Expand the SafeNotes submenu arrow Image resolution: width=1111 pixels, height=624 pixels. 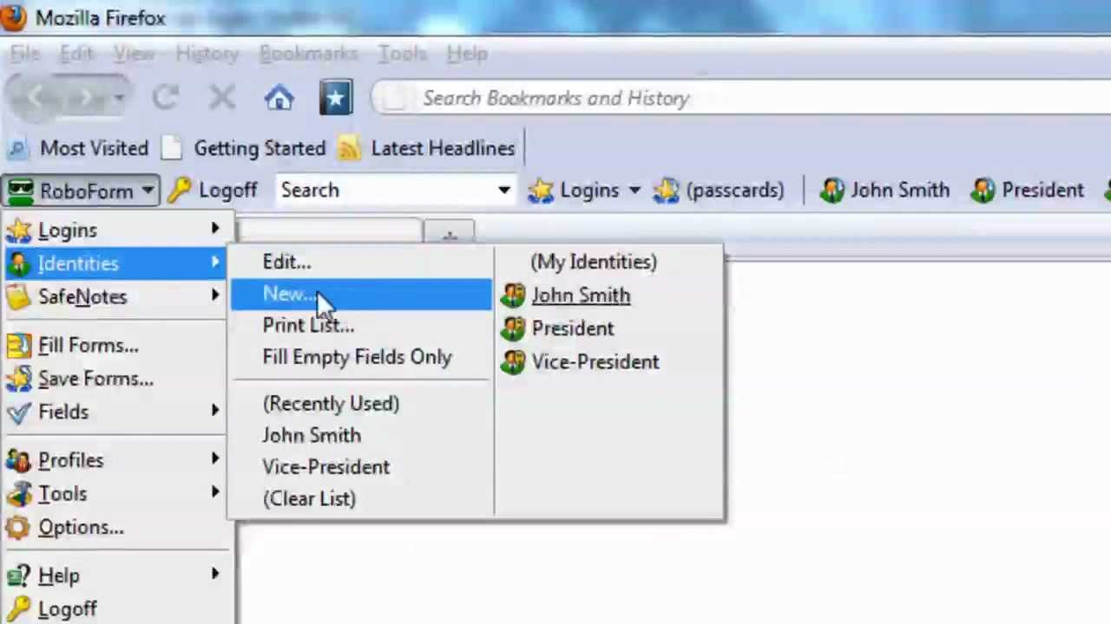click(x=214, y=296)
